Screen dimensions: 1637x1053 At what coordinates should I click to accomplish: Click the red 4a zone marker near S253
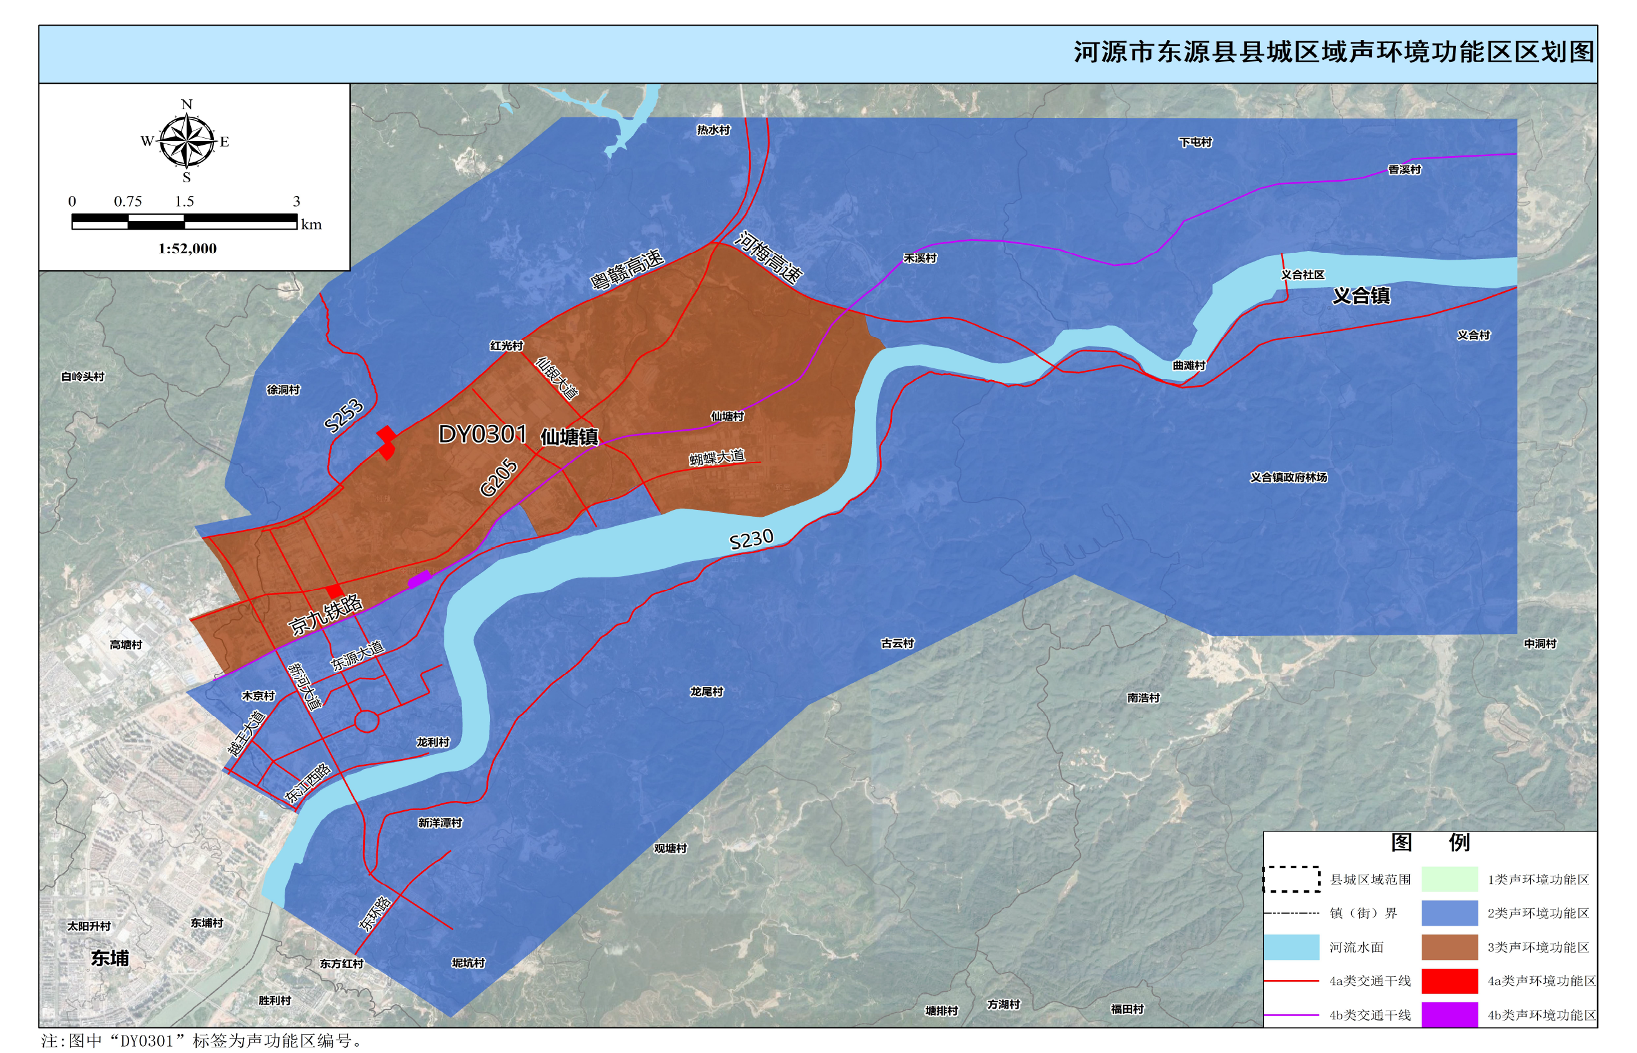(386, 442)
